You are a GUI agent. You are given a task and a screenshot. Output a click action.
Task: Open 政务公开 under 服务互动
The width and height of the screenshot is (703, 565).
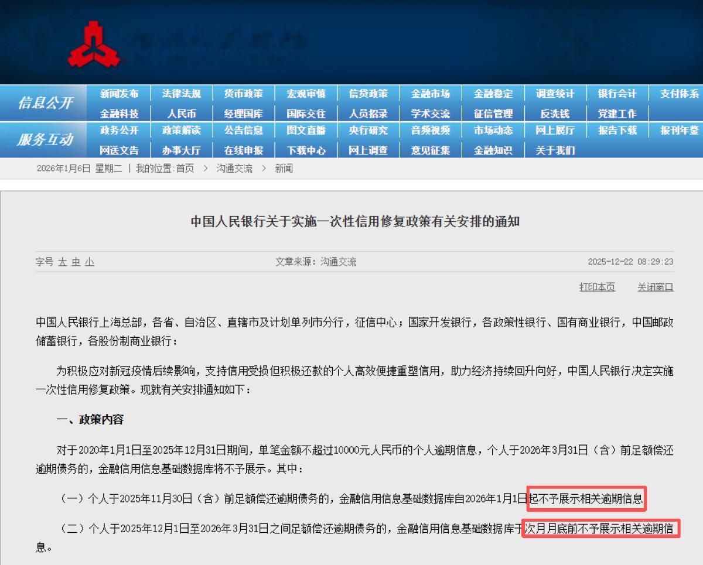click(120, 130)
